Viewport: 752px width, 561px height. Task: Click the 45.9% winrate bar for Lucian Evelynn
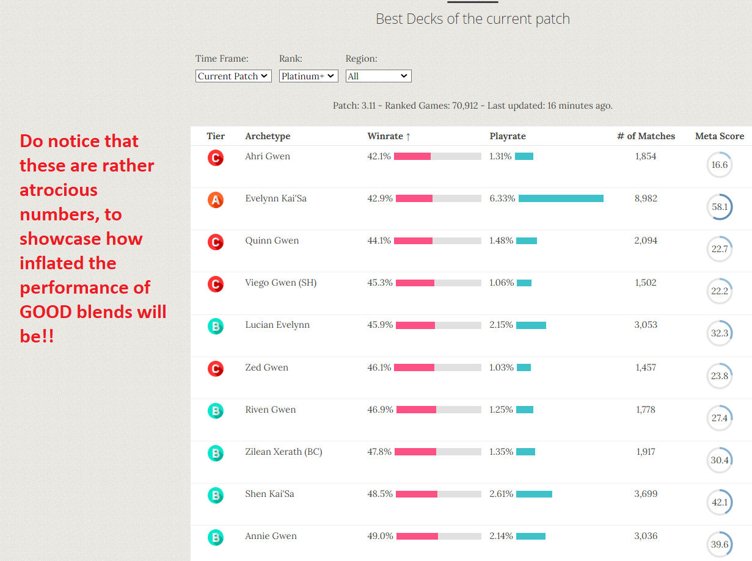click(x=439, y=325)
